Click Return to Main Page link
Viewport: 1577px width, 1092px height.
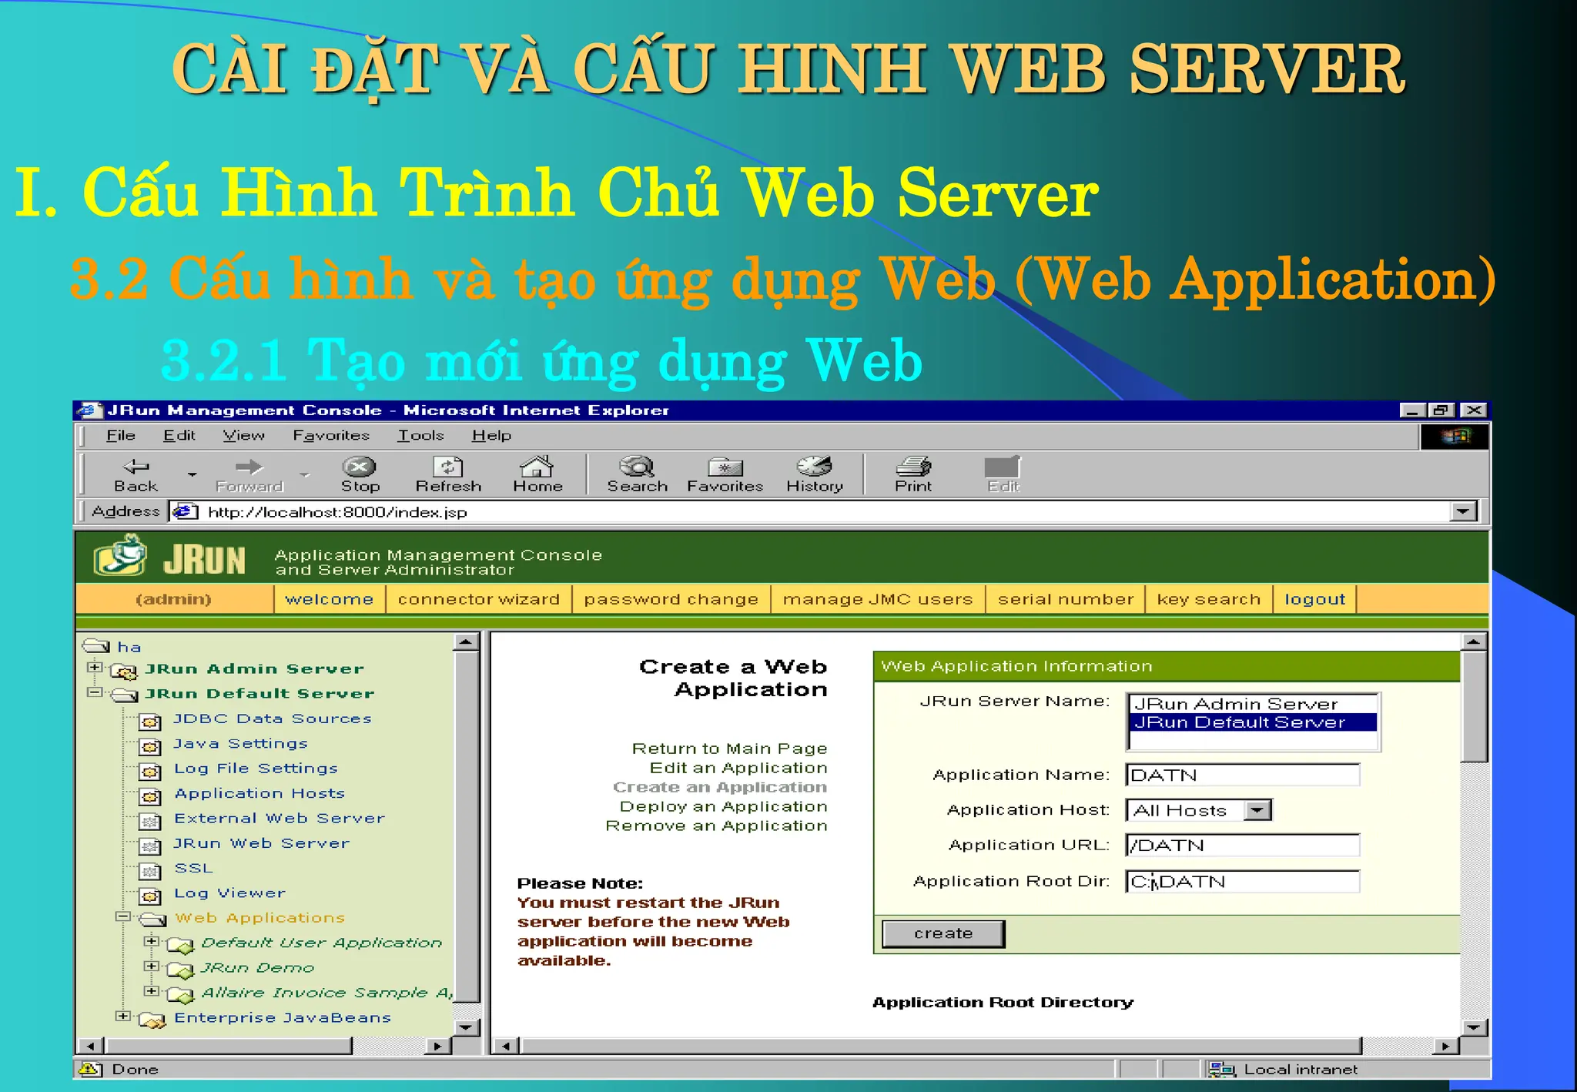tap(729, 749)
